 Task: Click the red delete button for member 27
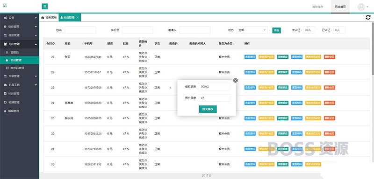(330, 57)
